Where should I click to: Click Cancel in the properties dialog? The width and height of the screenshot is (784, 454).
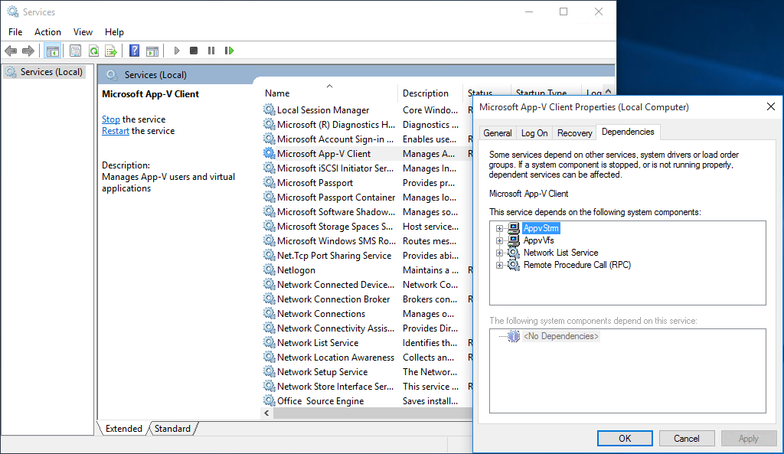point(687,439)
